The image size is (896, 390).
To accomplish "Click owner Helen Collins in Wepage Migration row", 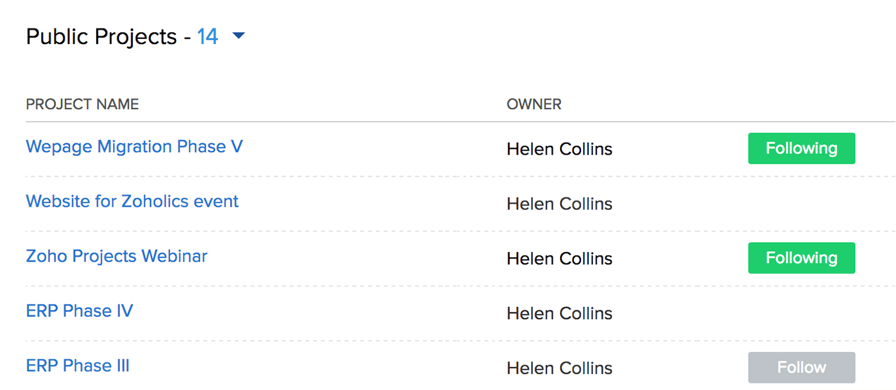I will pos(559,149).
